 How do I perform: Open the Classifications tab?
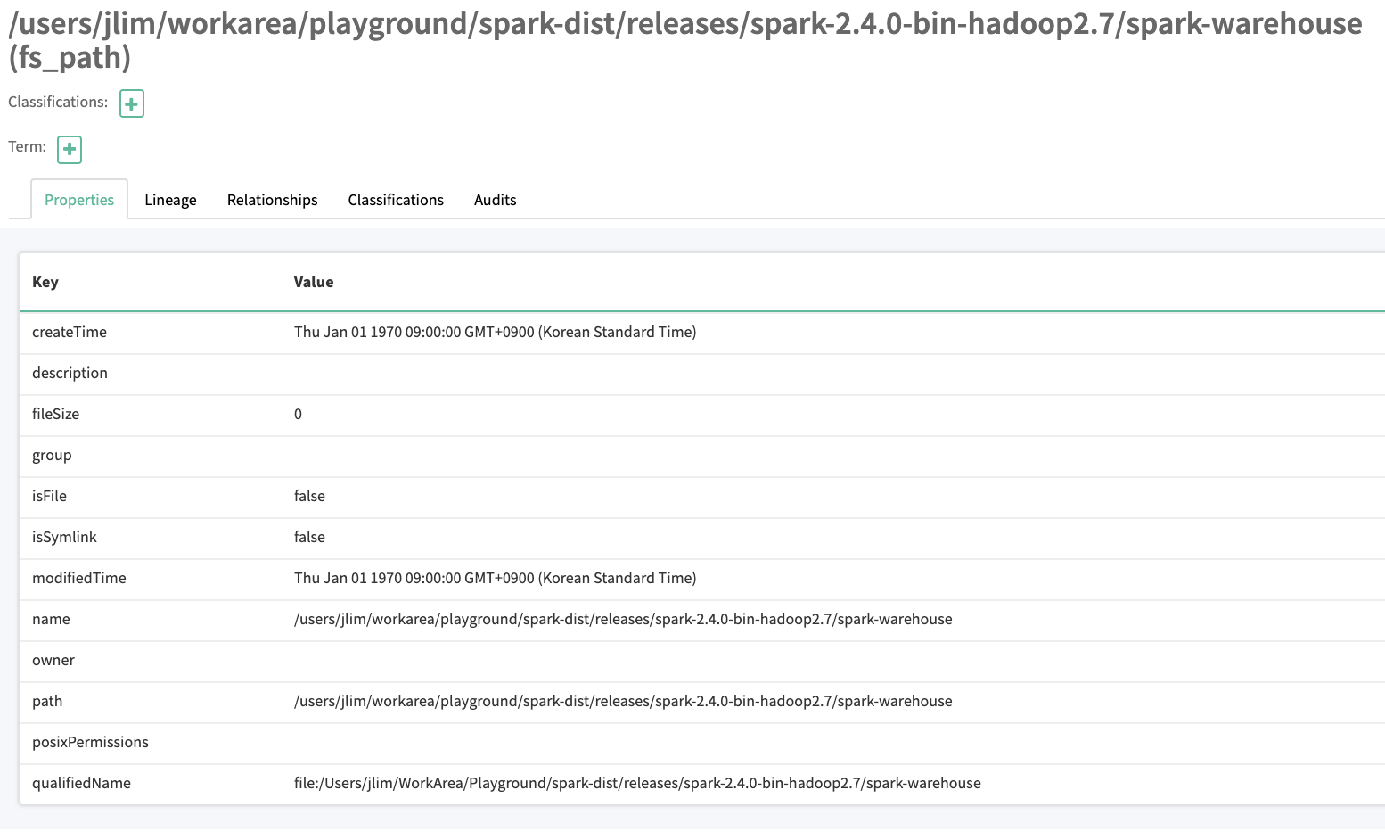click(x=395, y=200)
